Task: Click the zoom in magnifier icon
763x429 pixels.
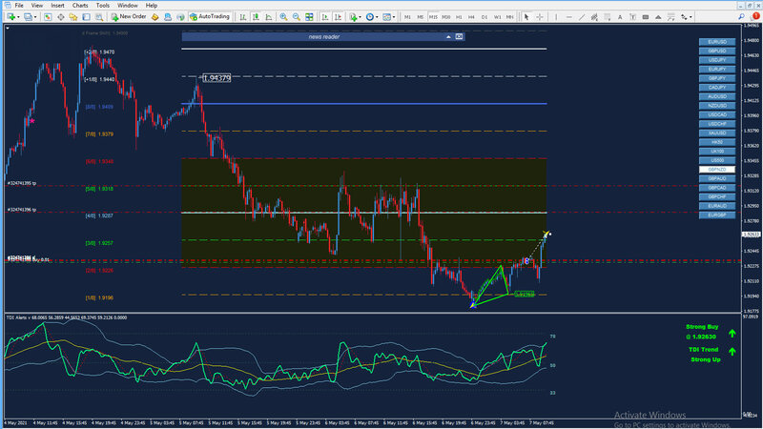Action: coord(283,17)
